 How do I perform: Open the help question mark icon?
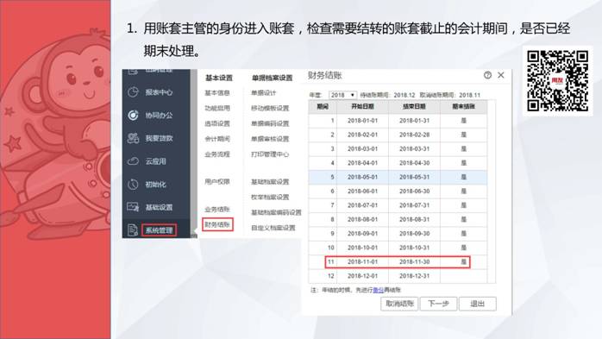[487, 75]
